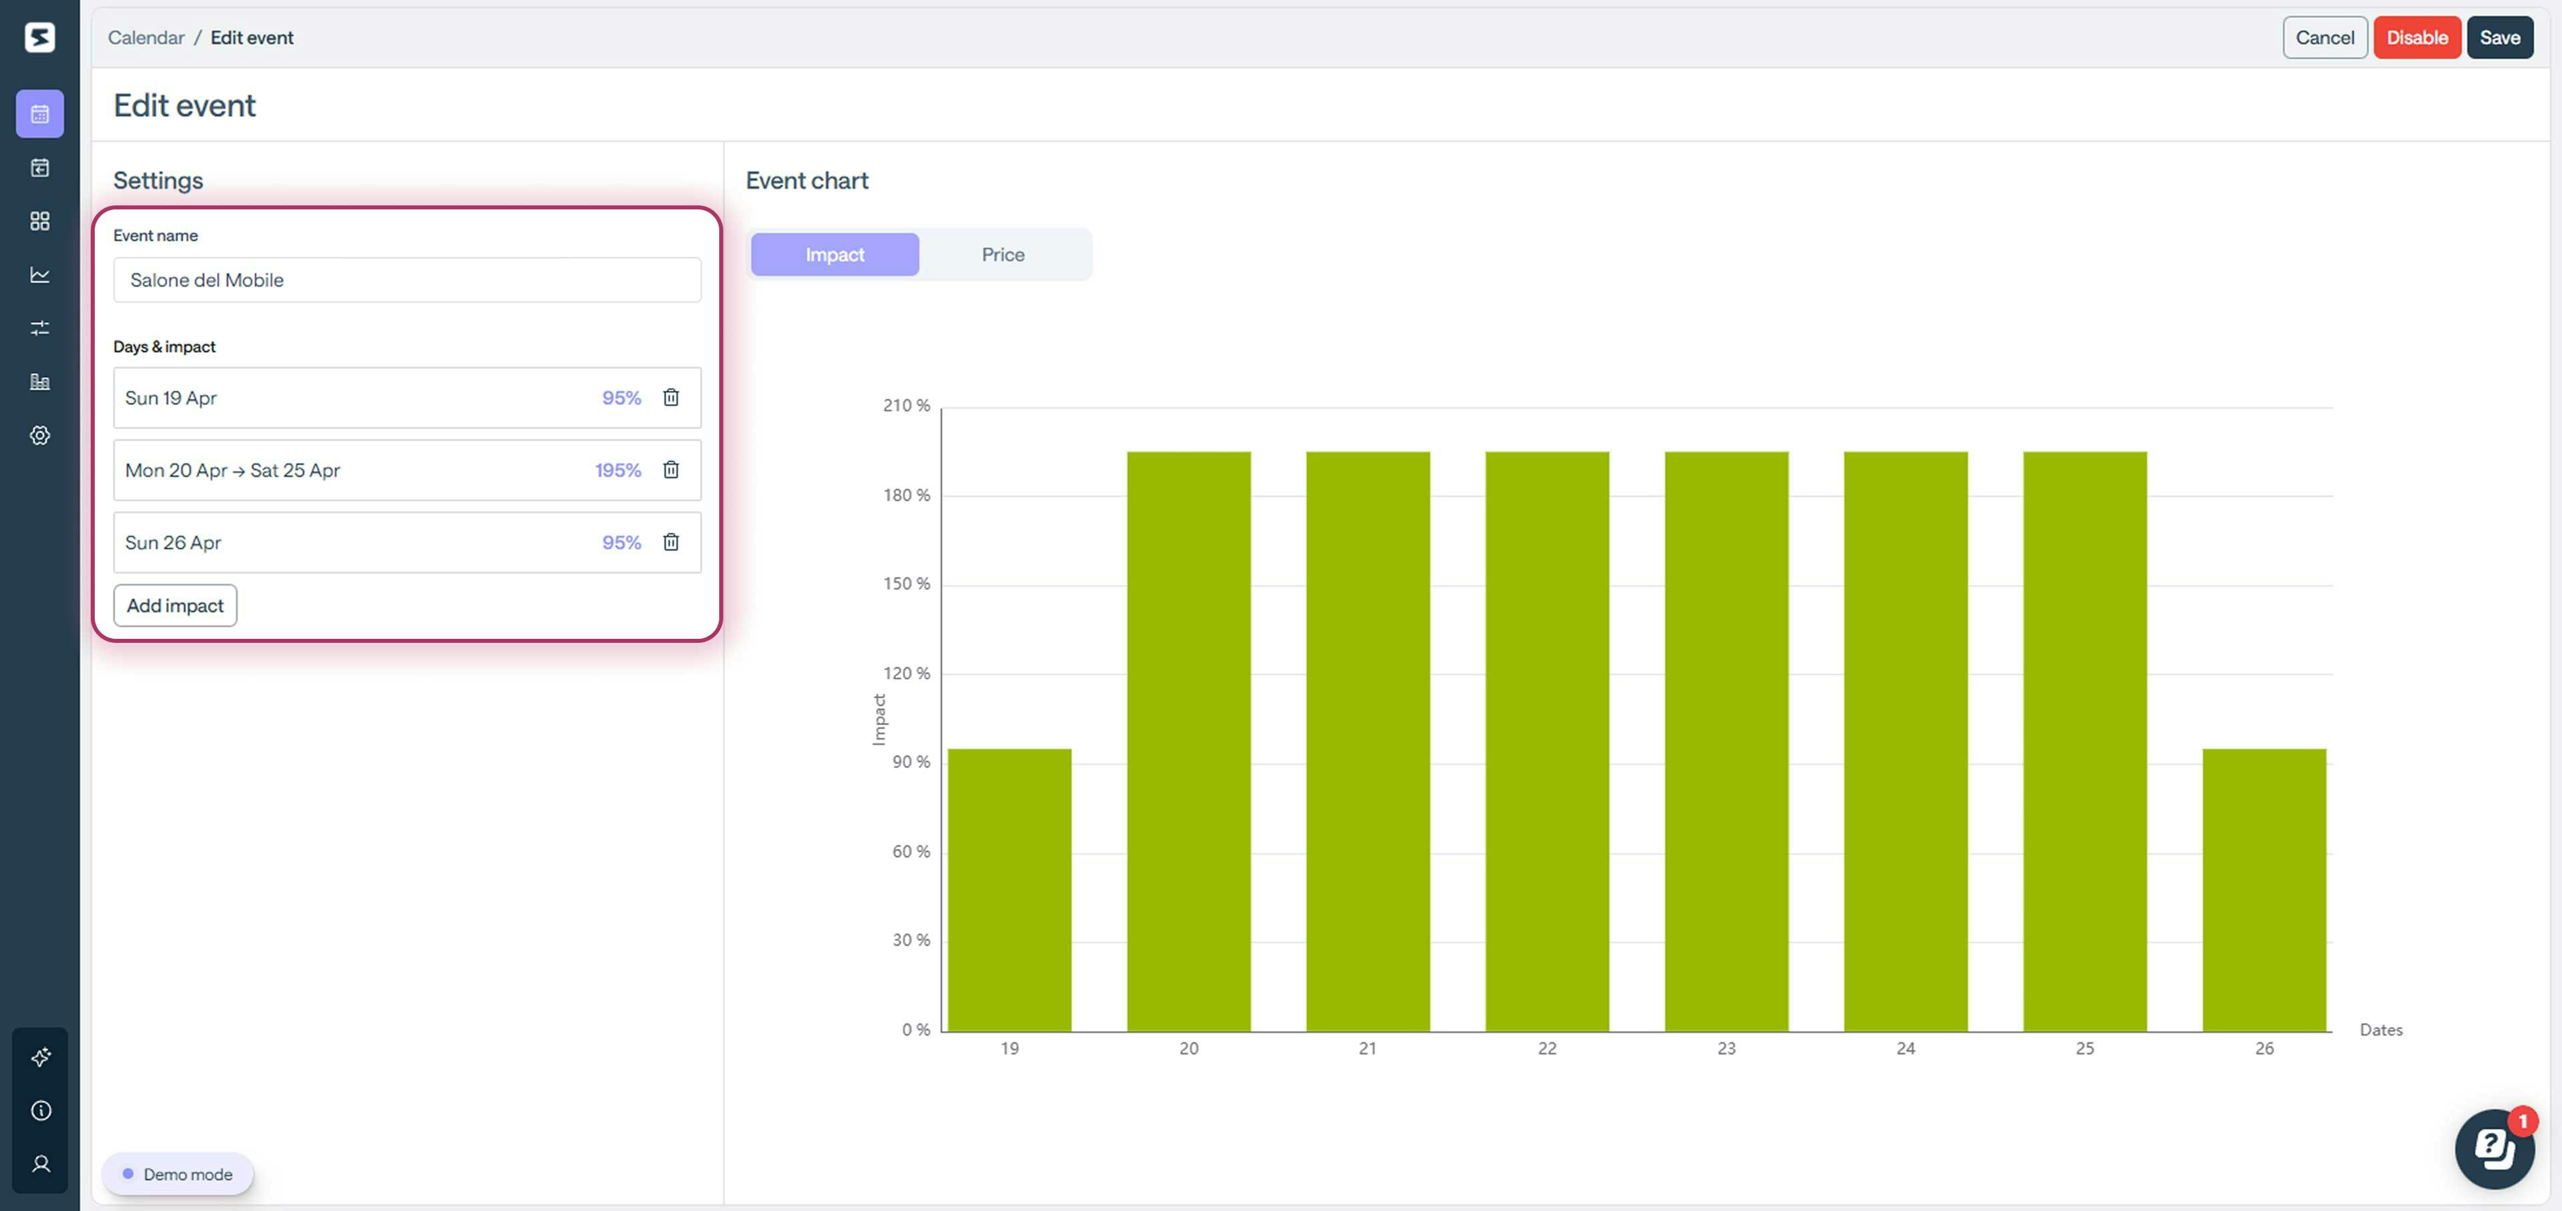Click the Save button
The width and height of the screenshot is (2562, 1211).
coord(2499,37)
